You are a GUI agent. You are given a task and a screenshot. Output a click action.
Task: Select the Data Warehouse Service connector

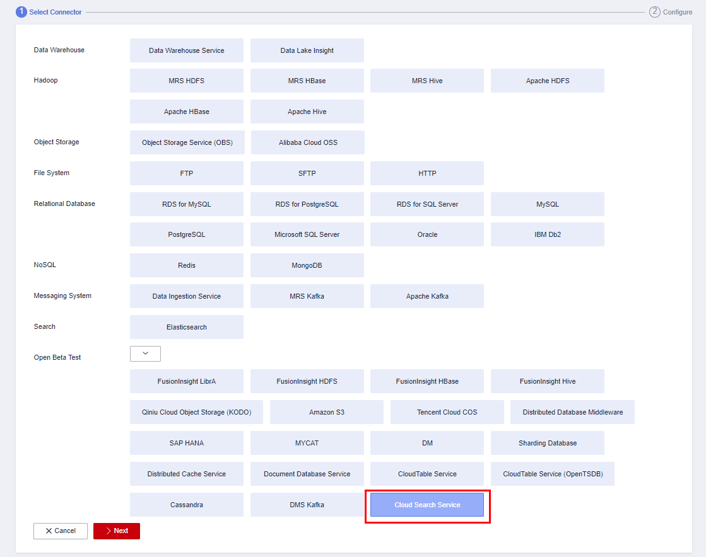187,50
